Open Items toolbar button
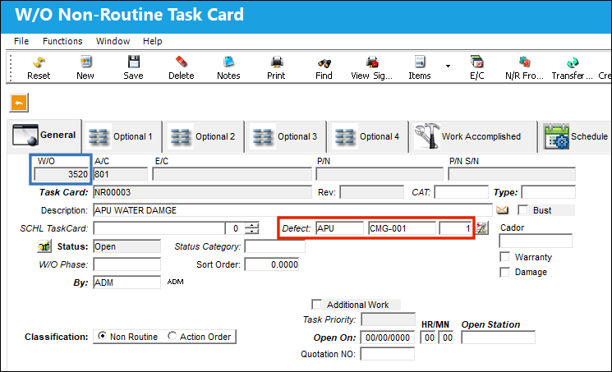612x372 pixels. [x=420, y=67]
